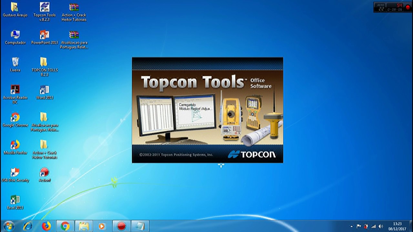The image size is (413, 232).
Task: Open the Computador desktop icon
Action: [x=15, y=37]
